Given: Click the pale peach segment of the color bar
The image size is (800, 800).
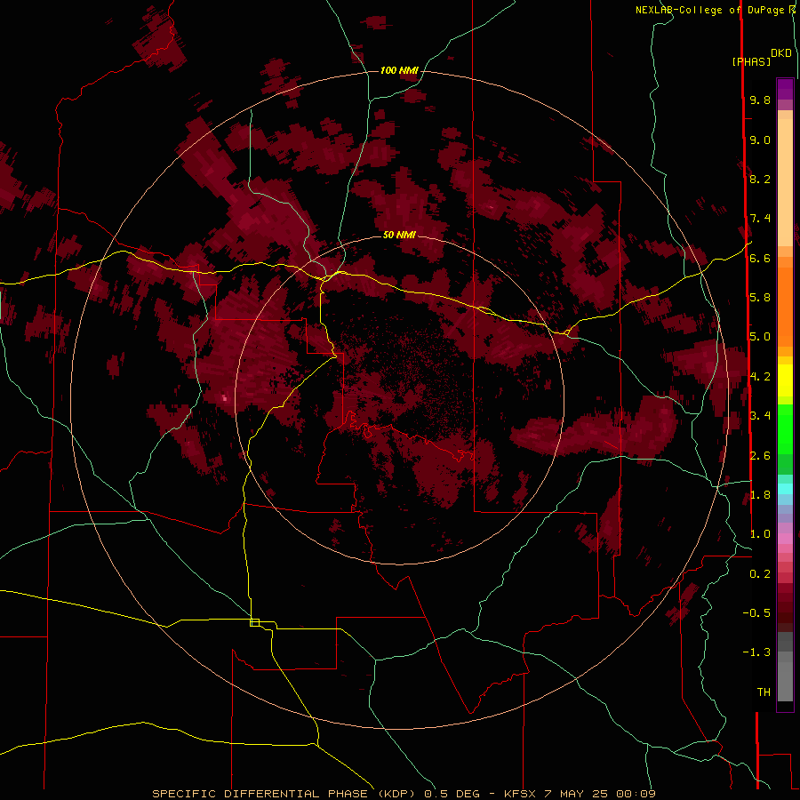Looking at the screenshot, I should [785, 182].
